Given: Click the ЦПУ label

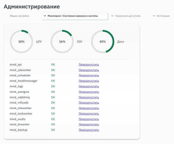Looking at the screenshot, I should click(x=39, y=42).
